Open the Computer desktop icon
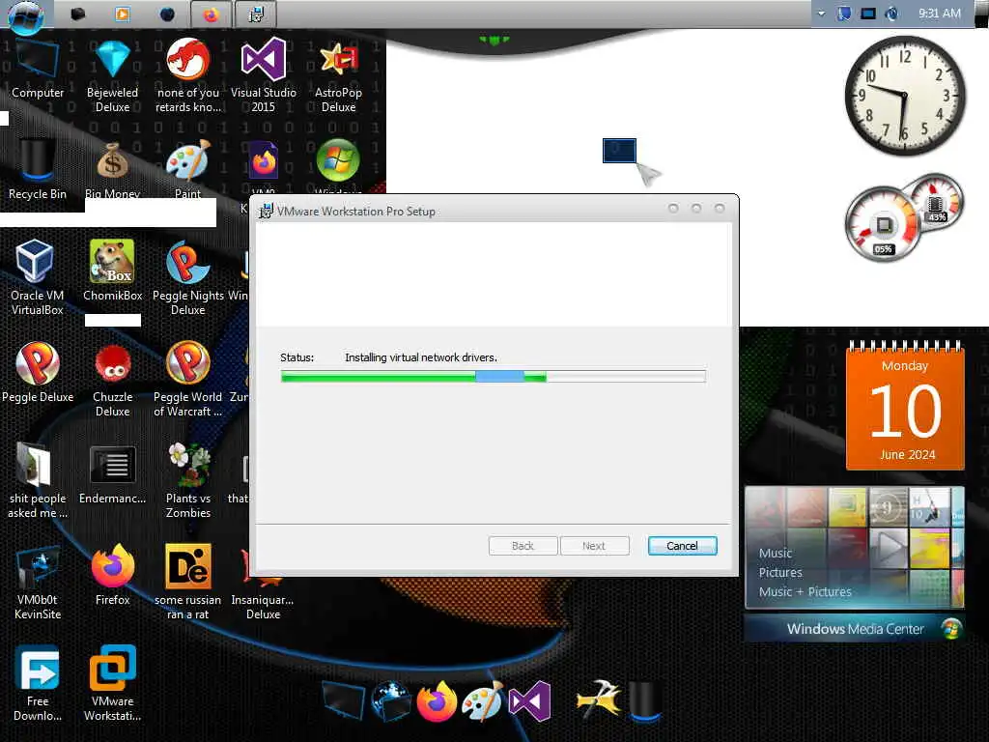Viewport: 989px width, 742px height. coord(38,70)
